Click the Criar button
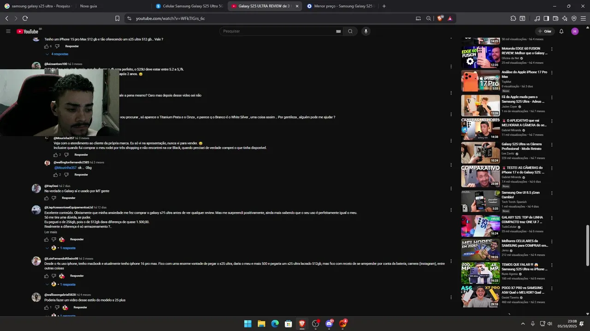 [x=545, y=31]
